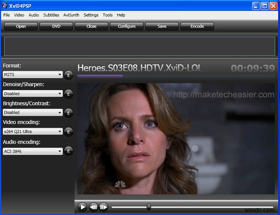Click the Save button
The image size is (280, 215).
tap(162, 26)
